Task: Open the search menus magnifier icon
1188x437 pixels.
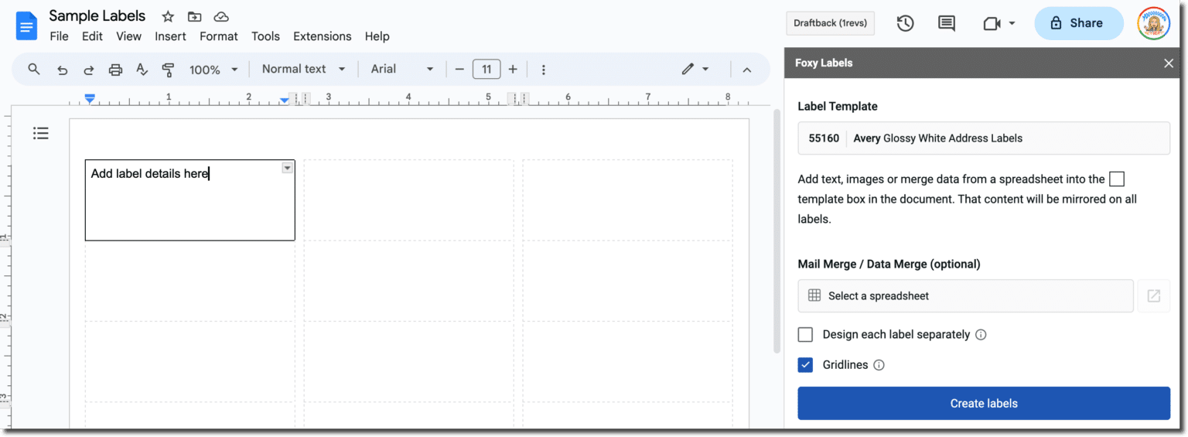Action: coord(34,69)
